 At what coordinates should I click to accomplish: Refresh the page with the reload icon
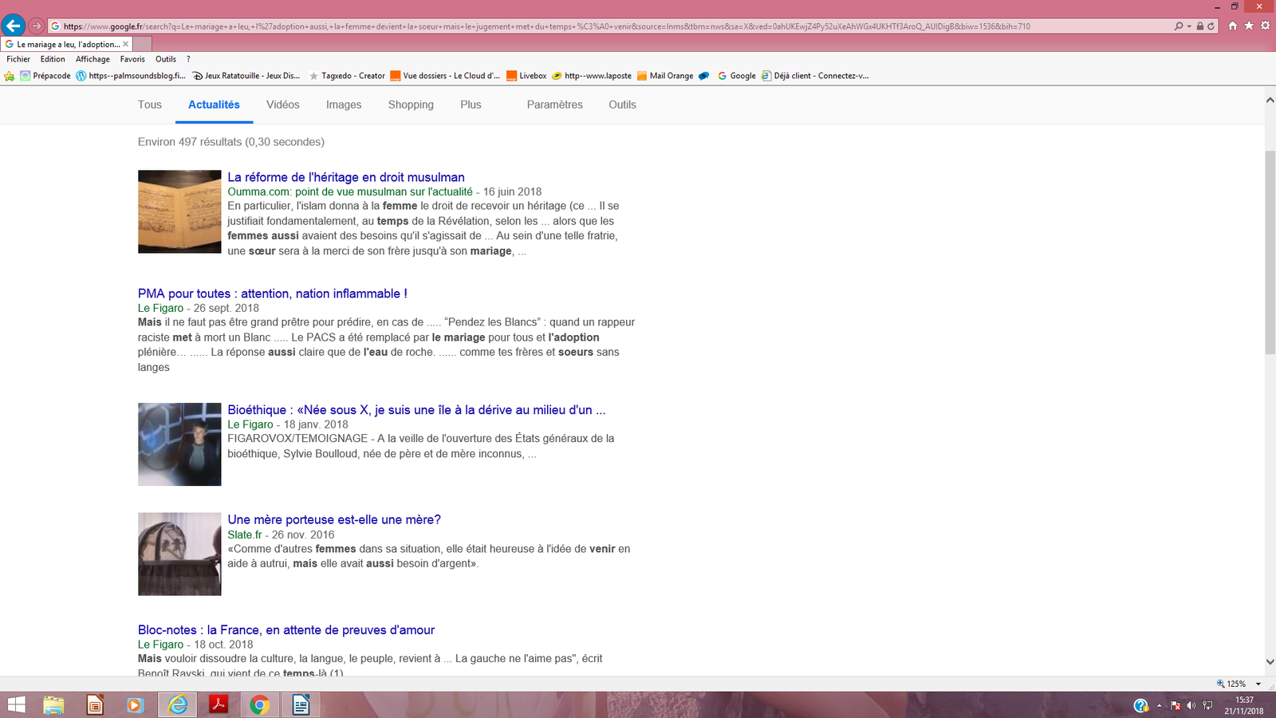(1211, 26)
